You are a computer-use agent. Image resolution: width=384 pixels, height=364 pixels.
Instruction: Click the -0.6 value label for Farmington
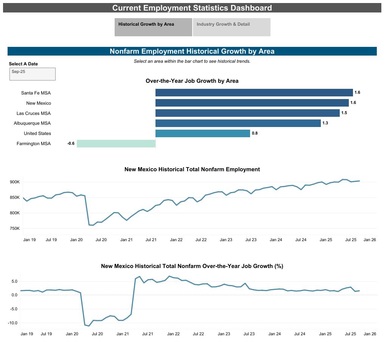tap(71, 143)
